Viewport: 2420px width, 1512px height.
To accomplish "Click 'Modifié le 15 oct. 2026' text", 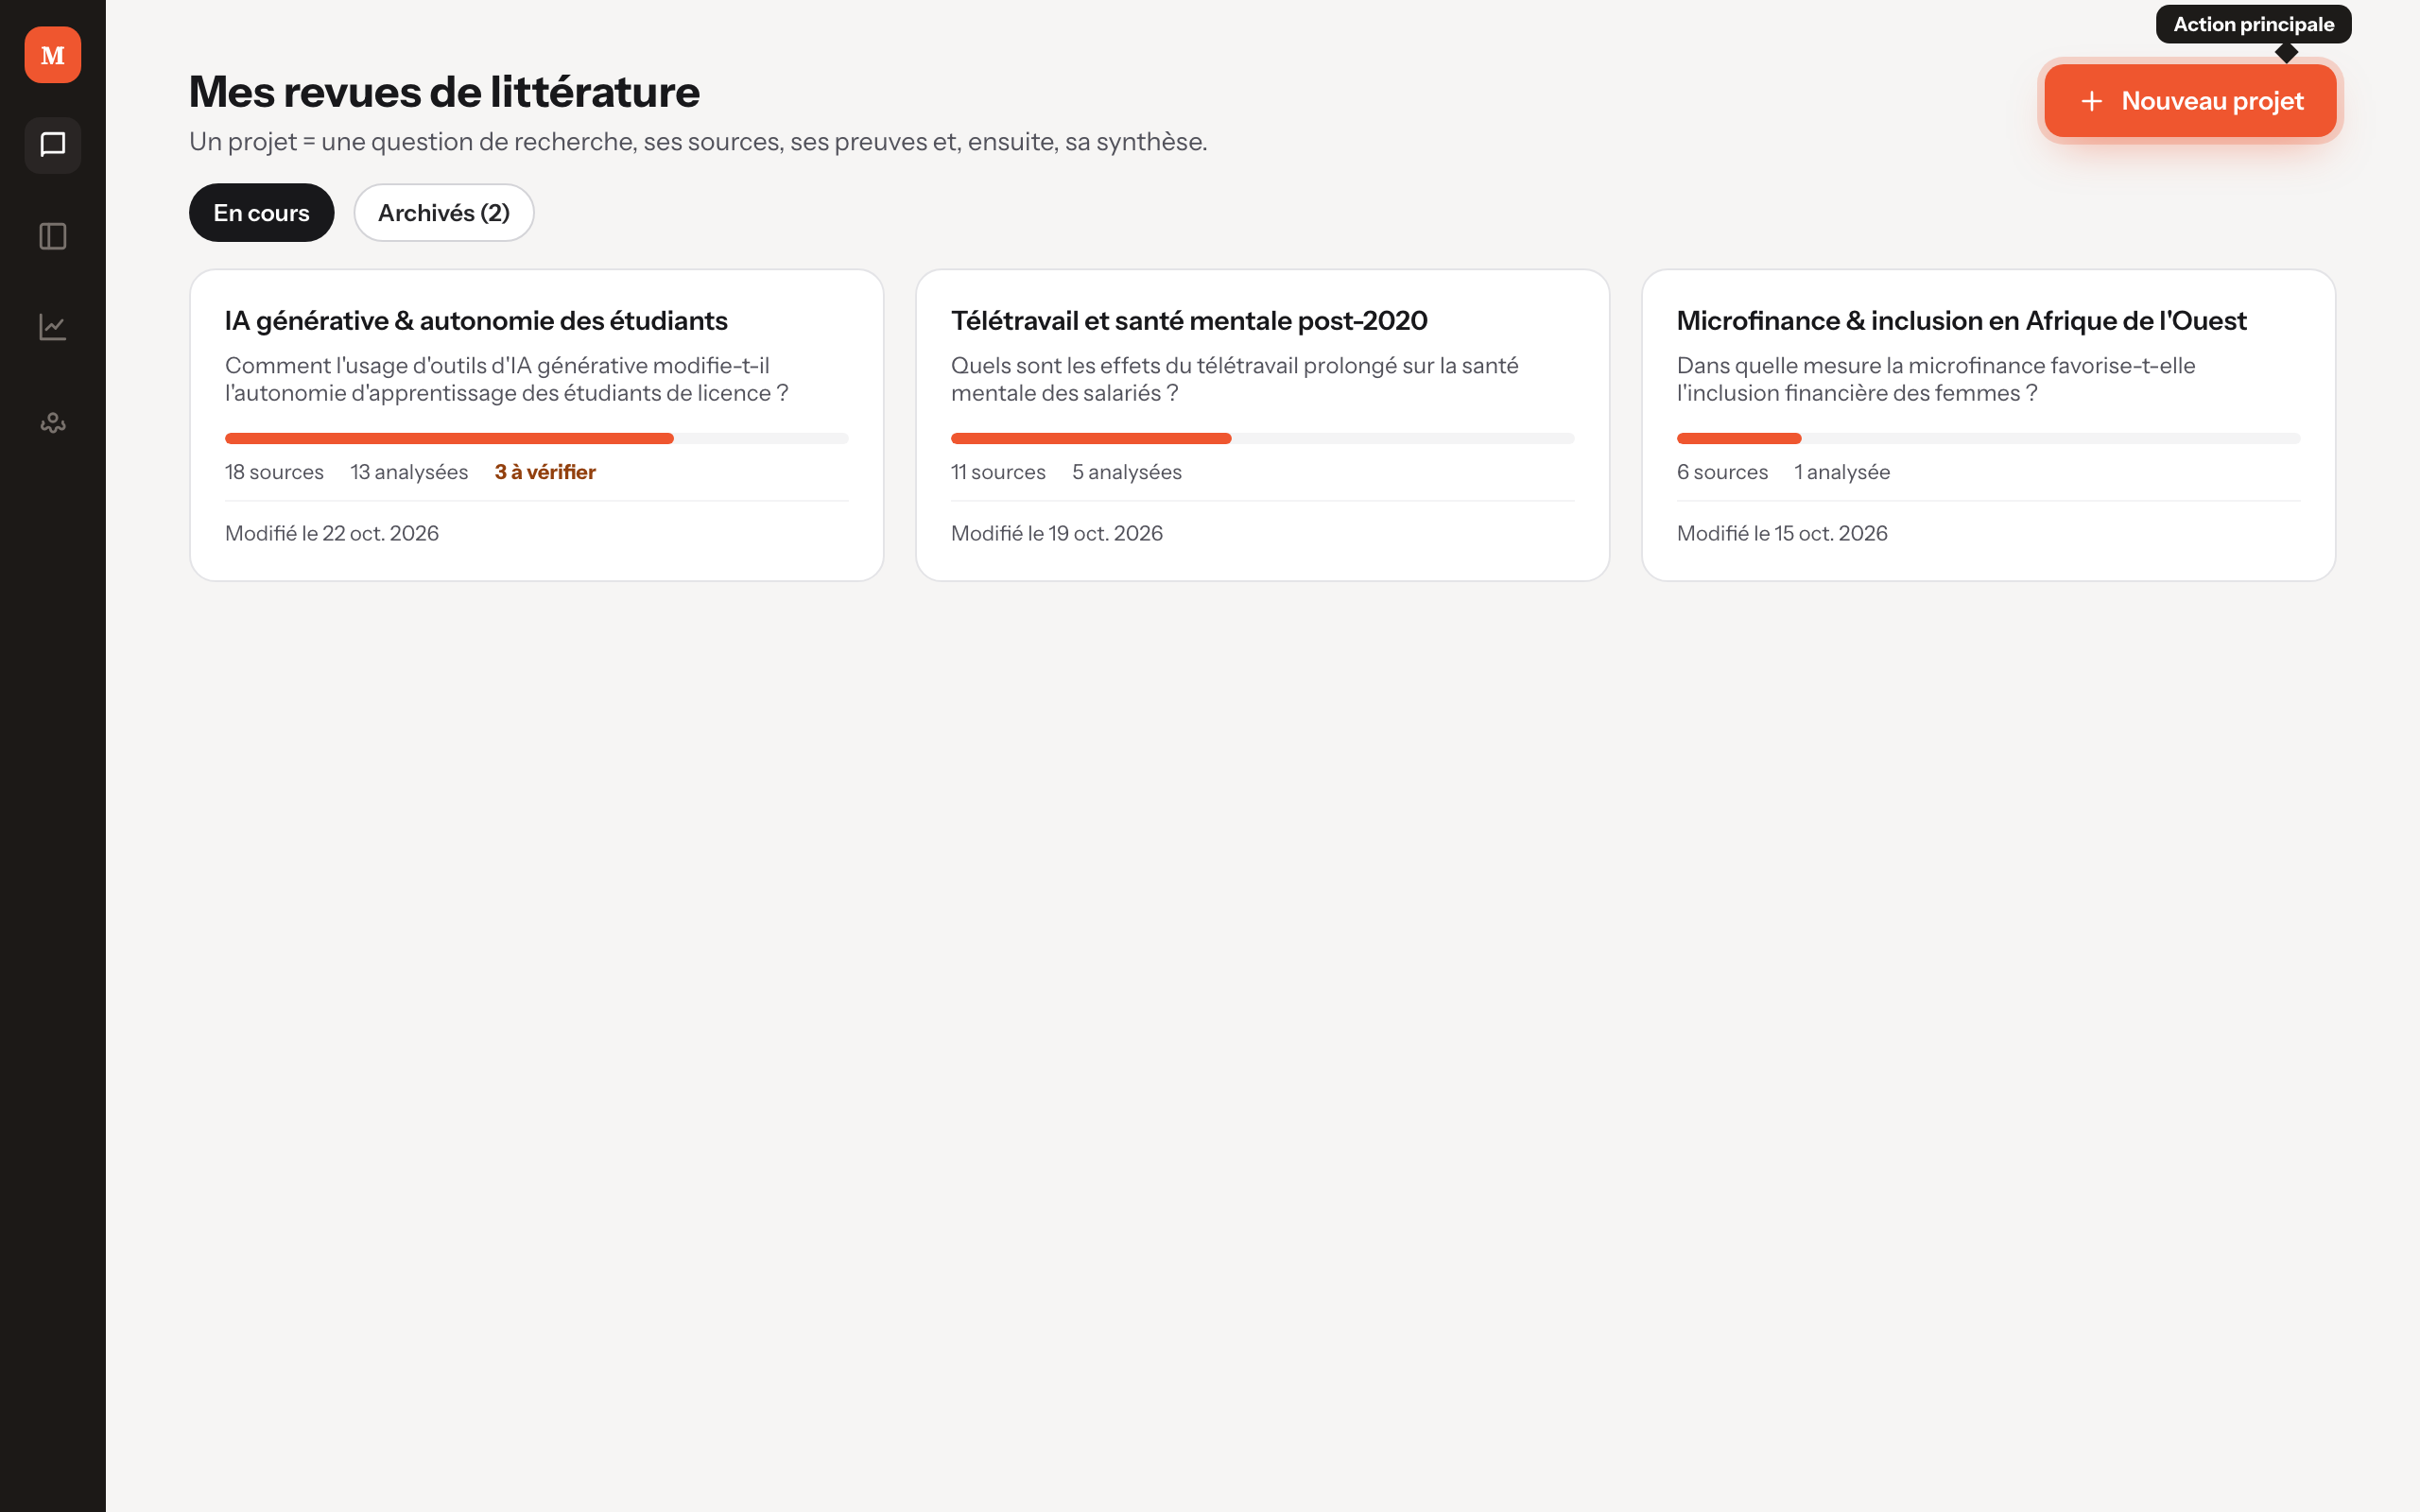I will [1782, 533].
